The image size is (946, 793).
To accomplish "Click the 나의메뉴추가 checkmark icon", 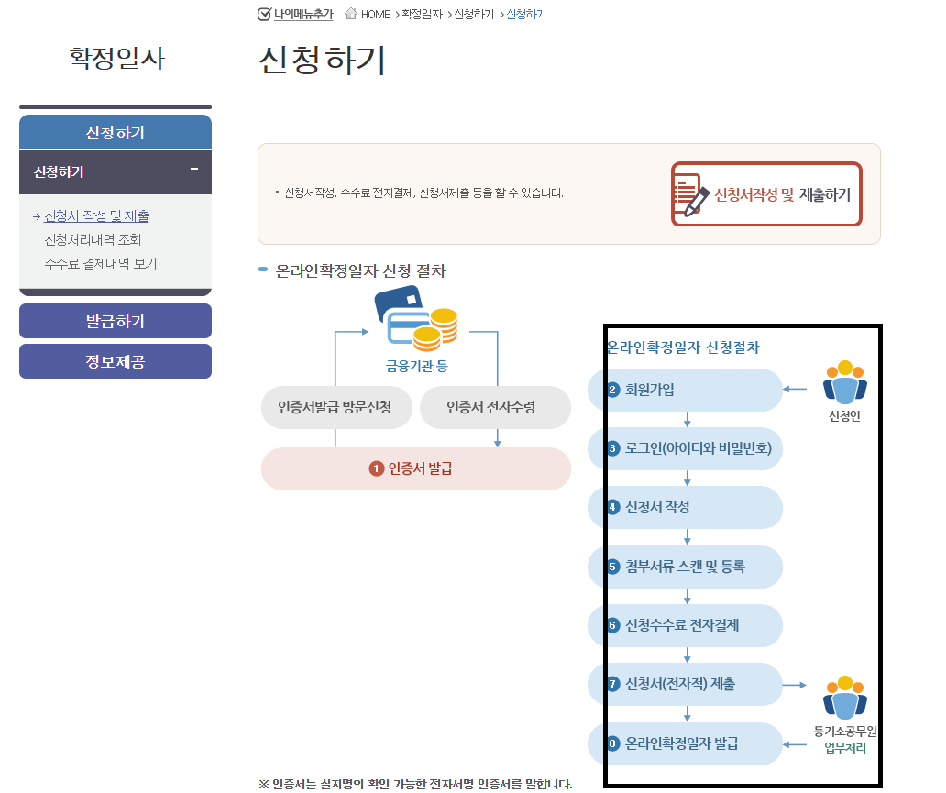I will tap(264, 14).
